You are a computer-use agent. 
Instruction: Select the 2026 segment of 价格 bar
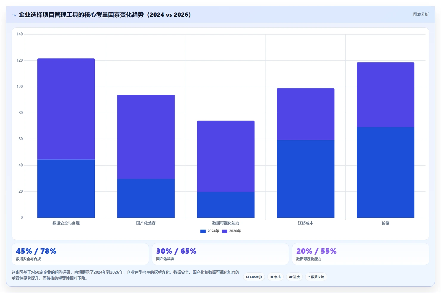click(386, 95)
